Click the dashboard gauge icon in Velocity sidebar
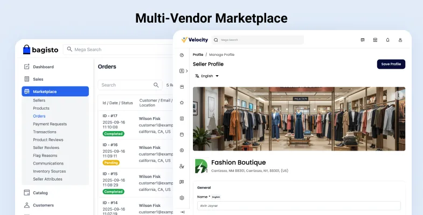 tap(182, 55)
